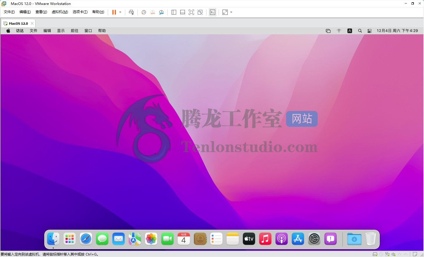This screenshot has width=424, height=257.
Task: Toggle the console view button
Action: pos(213,12)
